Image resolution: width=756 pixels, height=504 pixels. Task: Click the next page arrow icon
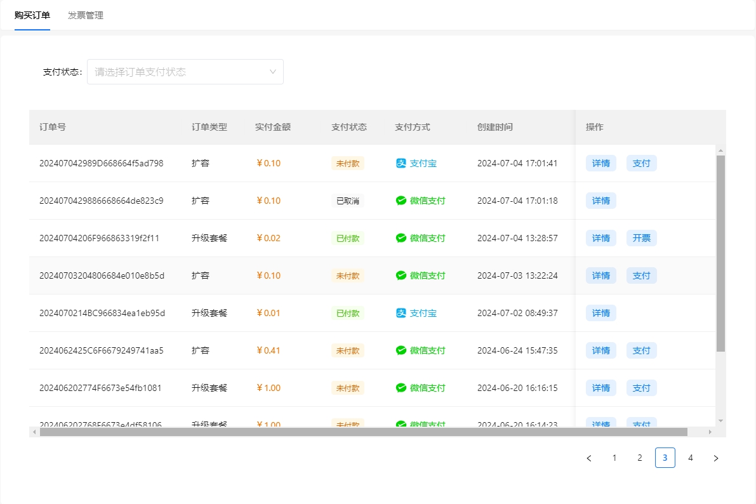(716, 457)
